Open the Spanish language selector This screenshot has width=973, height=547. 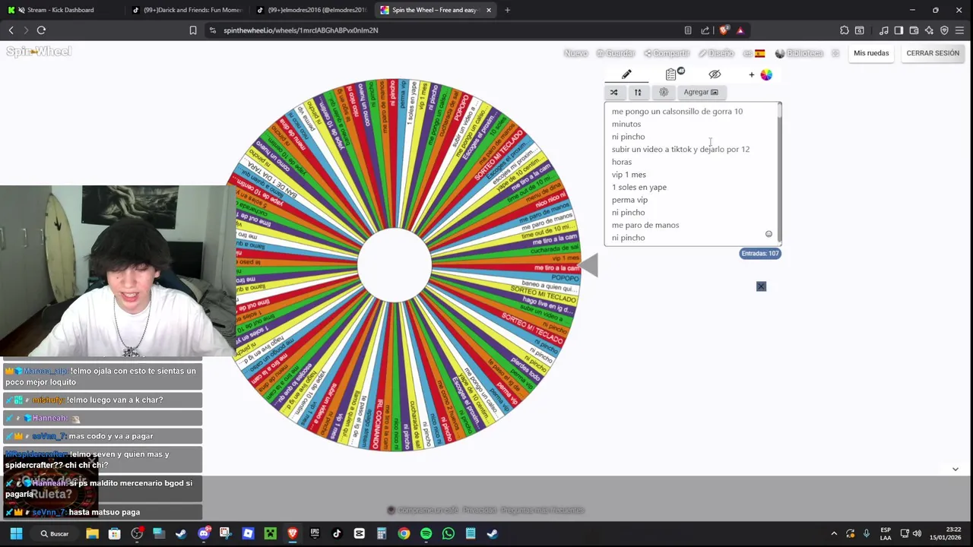pos(754,53)
